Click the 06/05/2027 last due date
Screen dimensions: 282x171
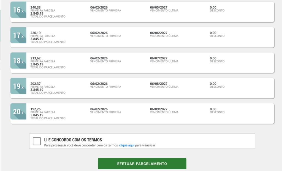click(159, 7)
